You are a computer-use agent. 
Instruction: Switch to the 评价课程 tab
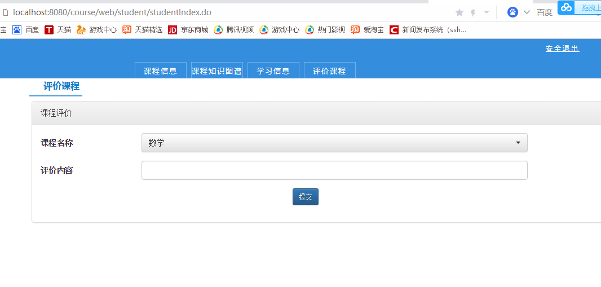(x=330, y=70)
